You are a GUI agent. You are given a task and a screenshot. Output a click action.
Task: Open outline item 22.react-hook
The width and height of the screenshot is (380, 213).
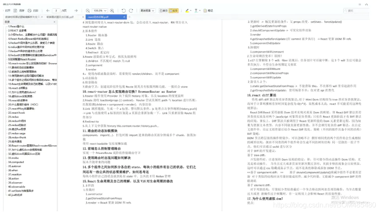(17, 113)
